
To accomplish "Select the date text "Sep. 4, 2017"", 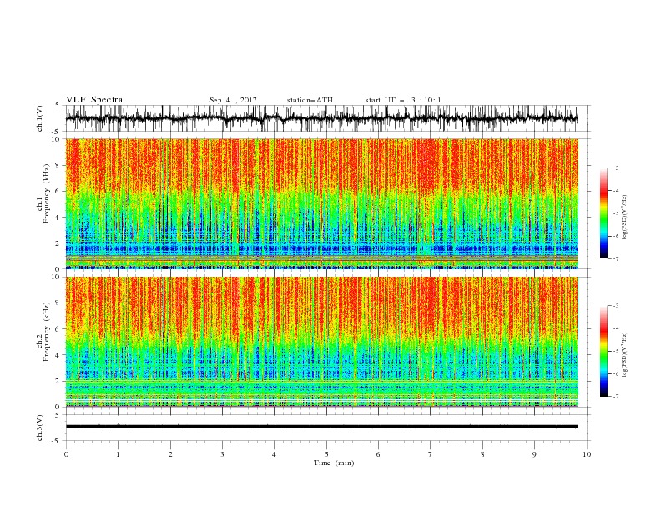I will pyautogui.click(x=233, y=100).
